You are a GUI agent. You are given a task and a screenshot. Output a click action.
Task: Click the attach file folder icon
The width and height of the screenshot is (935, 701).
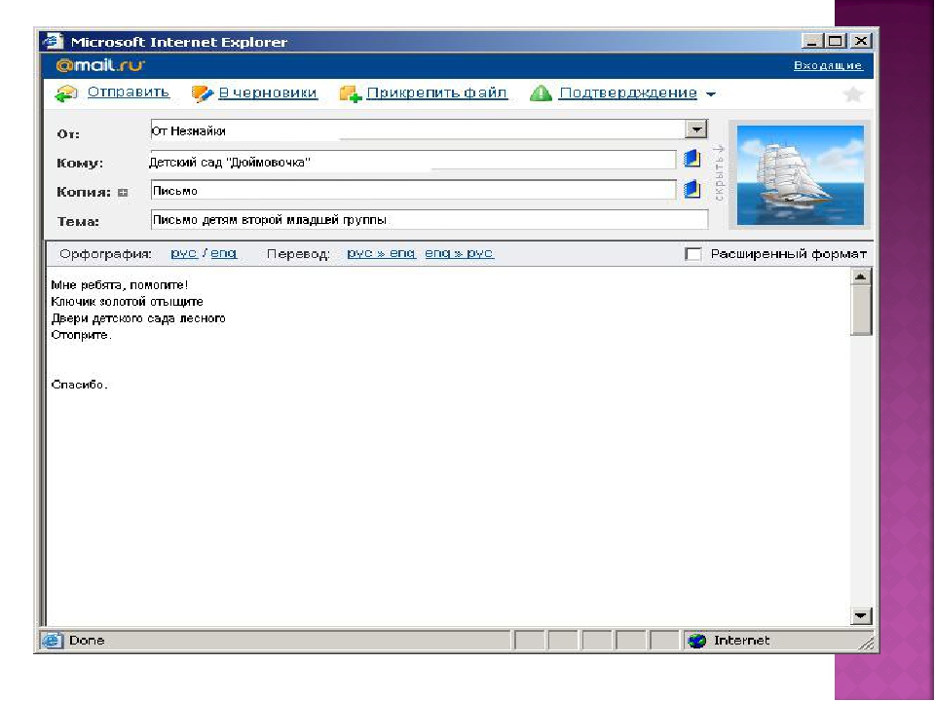(x=350, y=93)
